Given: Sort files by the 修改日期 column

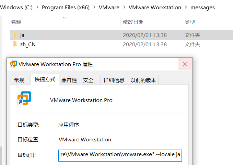Looking at the screenshot, I should pos(133,22).
